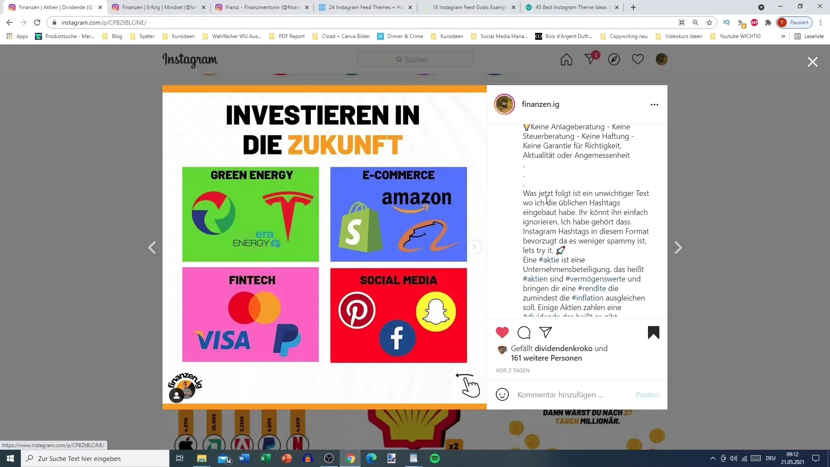The height and width of the screenshot is (467, 830).
Task: Open the Explore compass icon
Action: point(614,59)
